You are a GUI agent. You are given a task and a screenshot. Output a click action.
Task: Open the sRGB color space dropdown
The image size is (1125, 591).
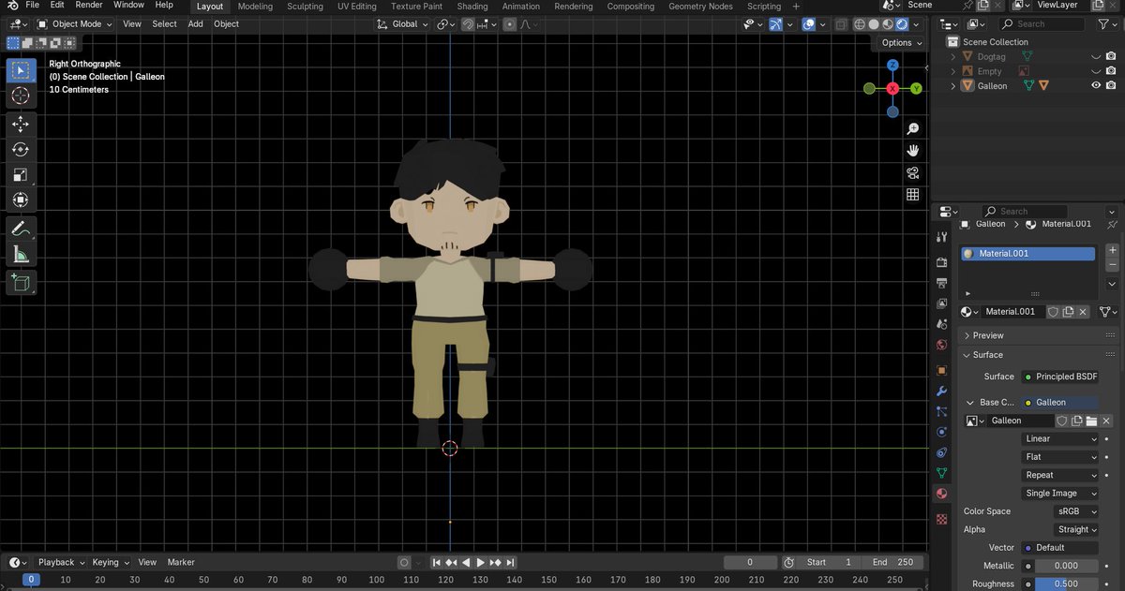[1076, 511]
